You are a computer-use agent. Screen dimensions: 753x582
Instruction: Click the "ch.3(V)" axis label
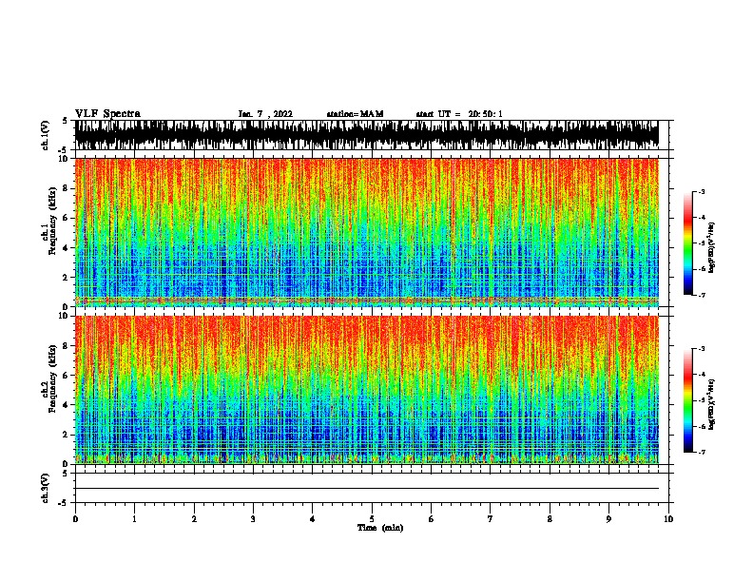[46, 488]
